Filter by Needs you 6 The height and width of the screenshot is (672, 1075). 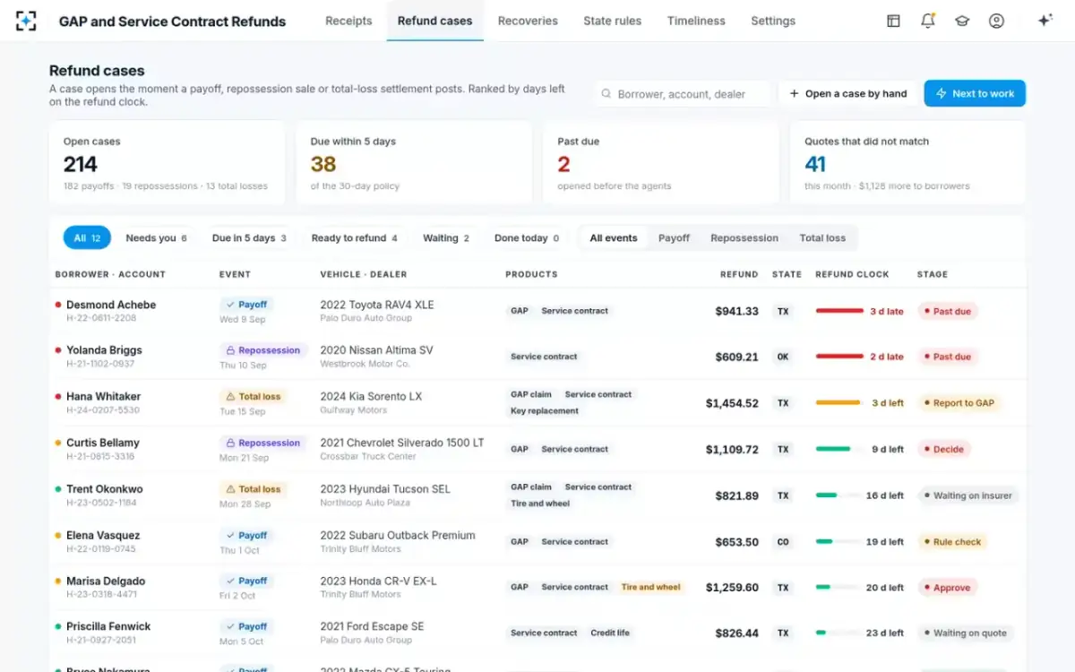pyautogui.click(x=156, y=237)
